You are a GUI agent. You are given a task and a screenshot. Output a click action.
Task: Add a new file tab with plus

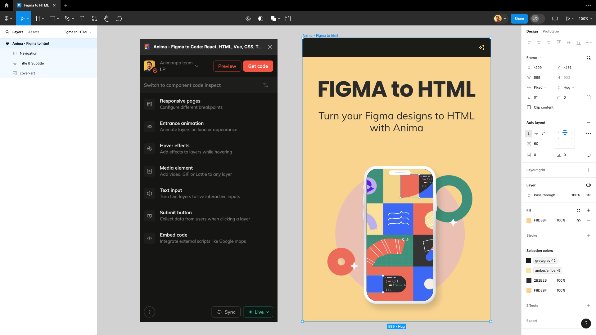coord(66,5)
